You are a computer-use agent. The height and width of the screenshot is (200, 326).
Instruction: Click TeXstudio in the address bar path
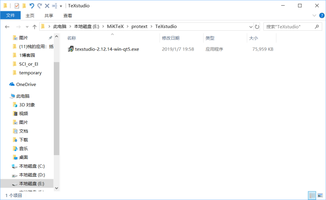(166, 26)
